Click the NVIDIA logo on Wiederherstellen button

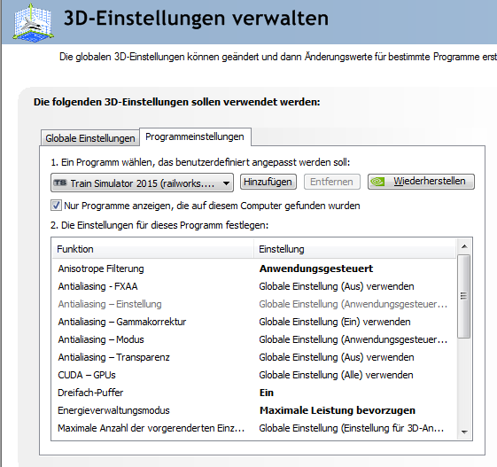tap(377, 182)
